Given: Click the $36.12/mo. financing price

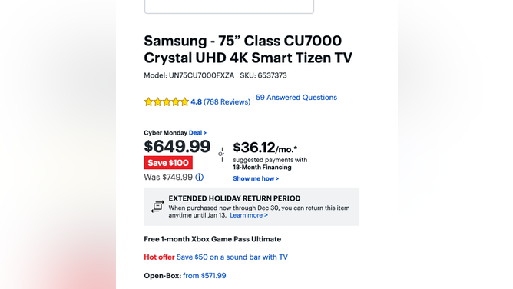Looking at the screenshot, I should click(265, 148).
